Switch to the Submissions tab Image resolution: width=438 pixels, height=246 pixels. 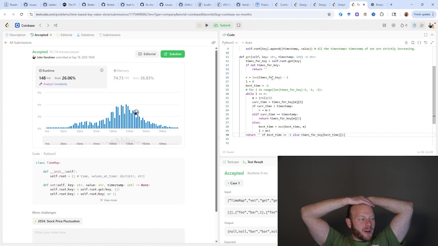click(x=109, y=35)
